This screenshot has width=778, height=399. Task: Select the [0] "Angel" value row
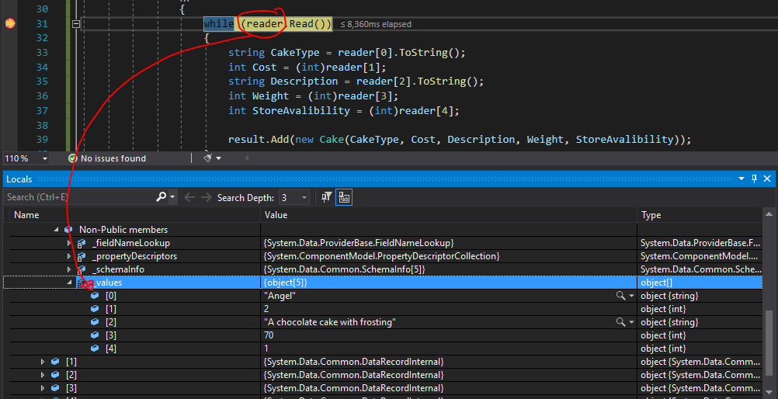tap(383, 295)
